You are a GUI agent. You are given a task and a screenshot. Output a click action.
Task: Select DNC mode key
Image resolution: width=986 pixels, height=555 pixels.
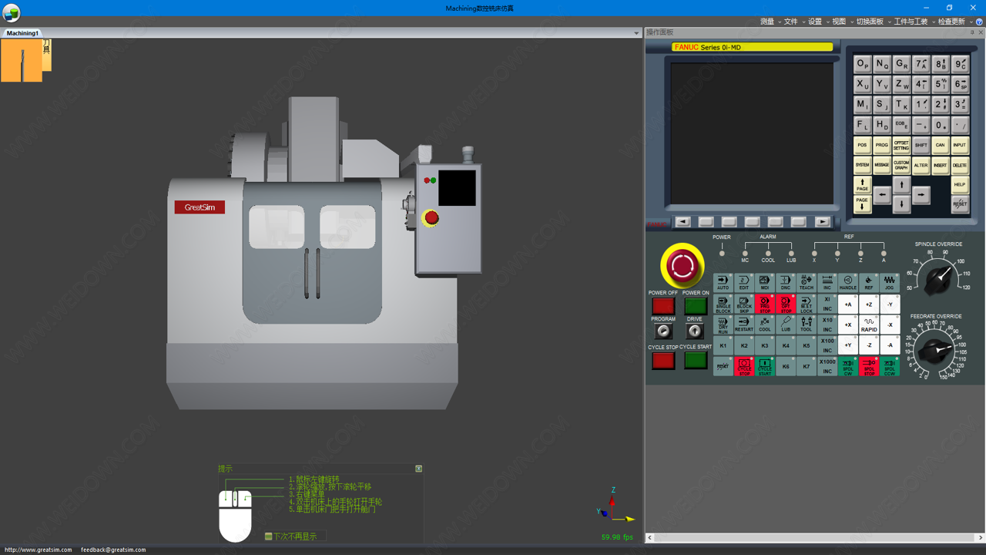tap(785, 283)
